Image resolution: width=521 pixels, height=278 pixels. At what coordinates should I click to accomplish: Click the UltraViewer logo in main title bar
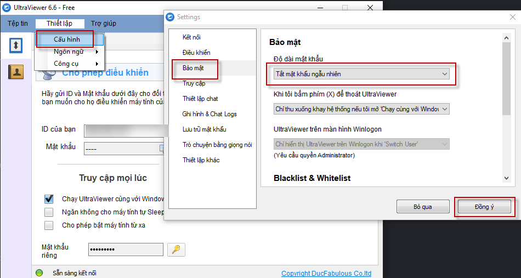pos(6,7)
